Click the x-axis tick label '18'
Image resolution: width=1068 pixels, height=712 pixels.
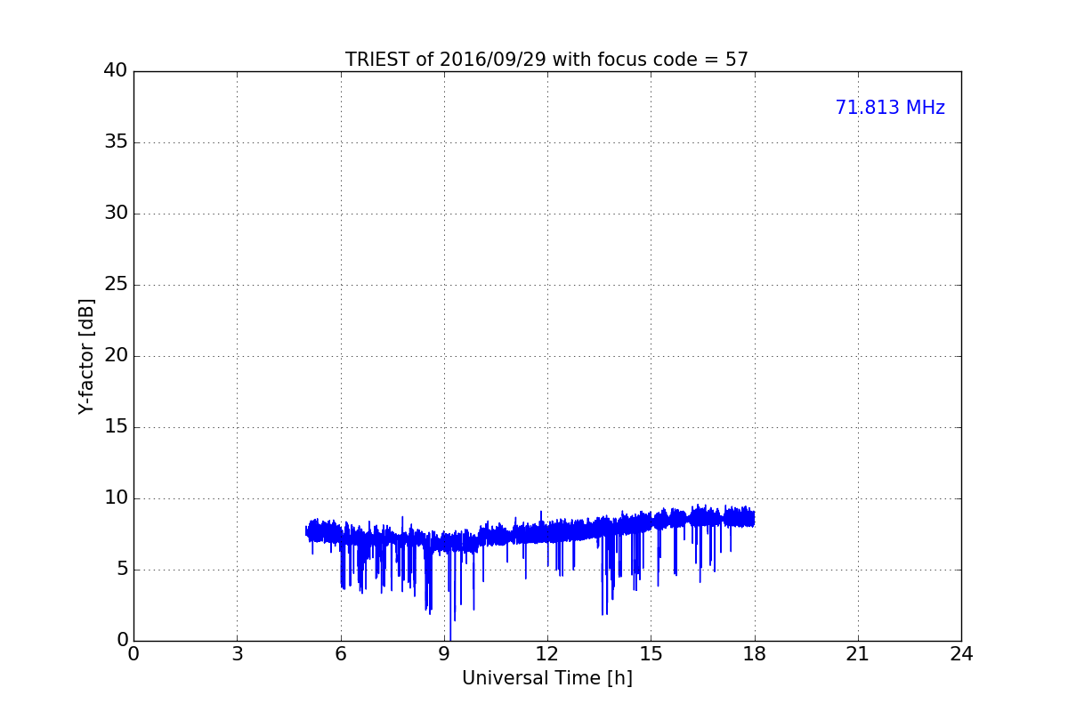pyautogui.click(x=755, y=654)
